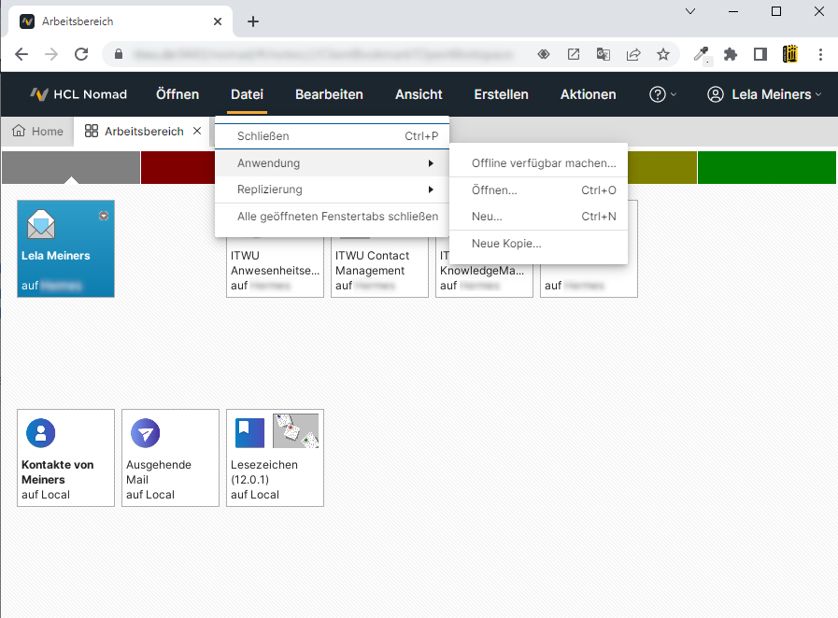Open the Öffnen menu
The image size is (838, 618).
tap(178, 94)
